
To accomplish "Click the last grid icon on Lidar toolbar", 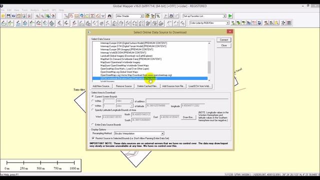I will click(289, 23).
